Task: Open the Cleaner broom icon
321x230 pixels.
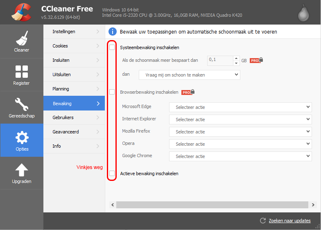Action: (x=21, y=39)
